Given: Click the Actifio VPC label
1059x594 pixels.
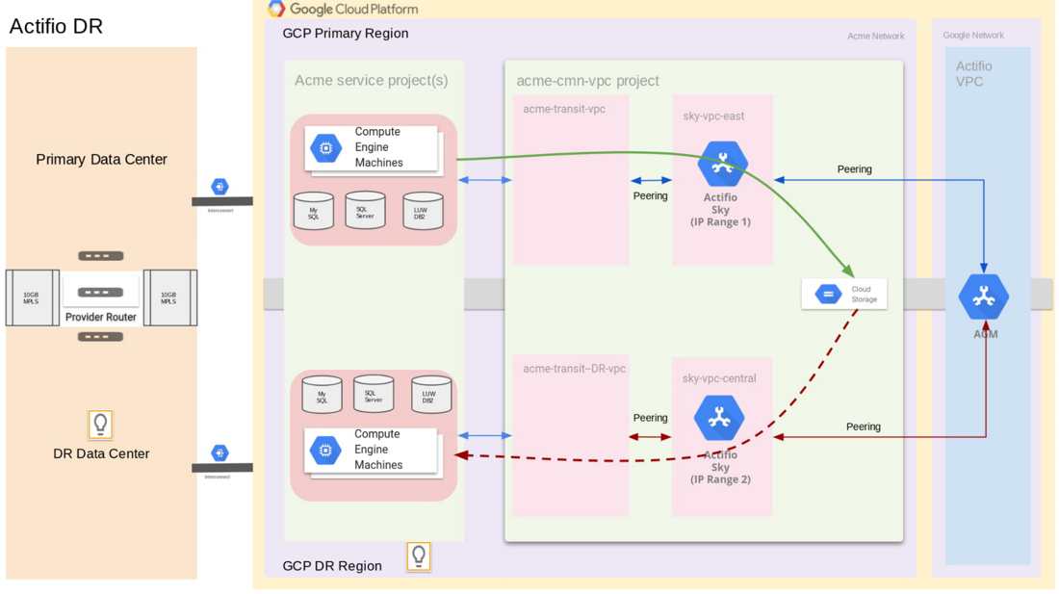Looking at the screenshot, I should (974, 73).
